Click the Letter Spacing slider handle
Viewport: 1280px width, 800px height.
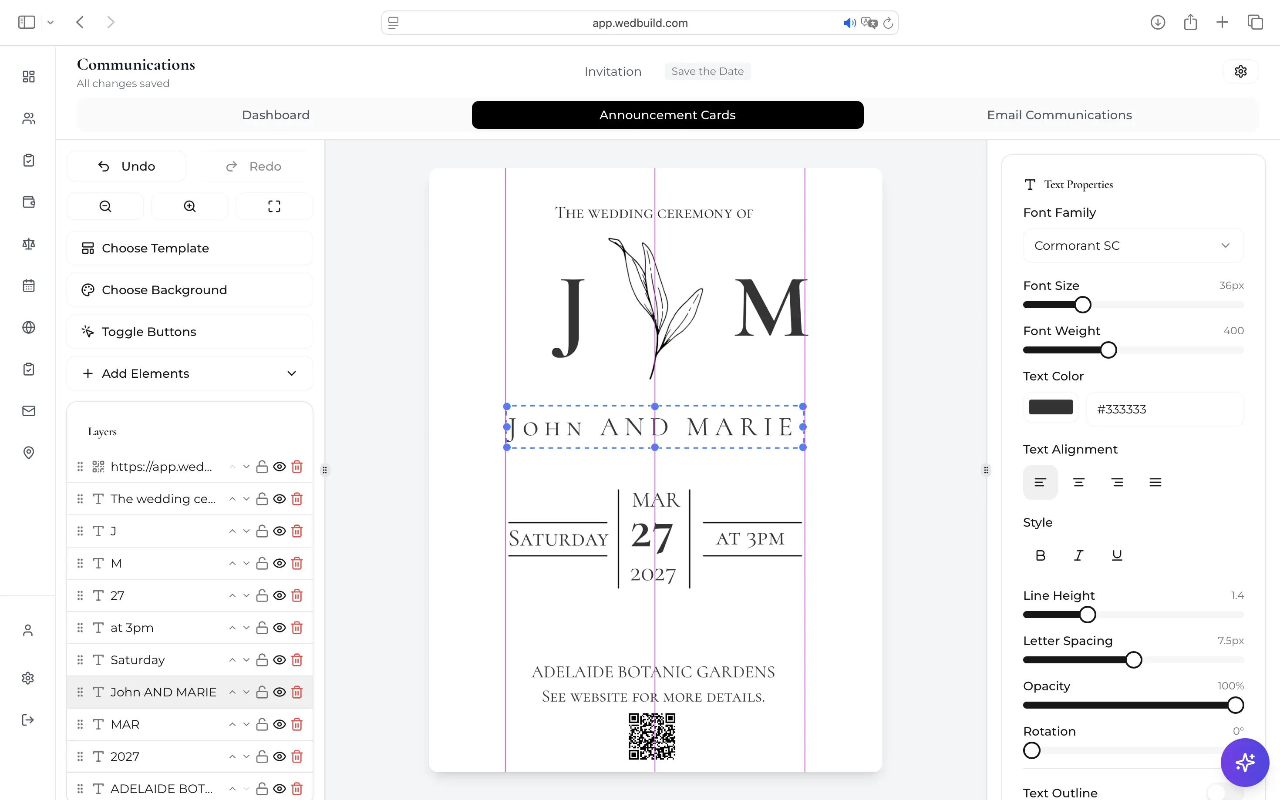click(1133, 660)
